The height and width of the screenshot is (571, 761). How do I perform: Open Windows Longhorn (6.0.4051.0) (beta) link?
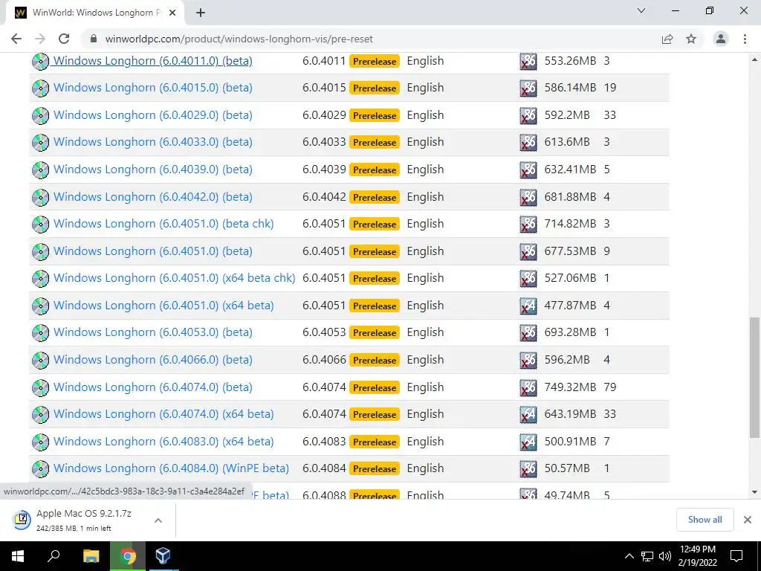click(153, 251)
